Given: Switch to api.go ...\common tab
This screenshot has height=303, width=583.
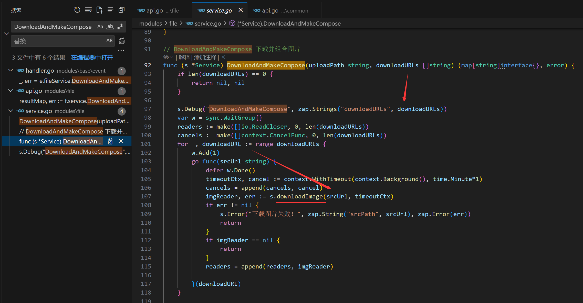Looking at the screenshot, I should click(280, 10).
